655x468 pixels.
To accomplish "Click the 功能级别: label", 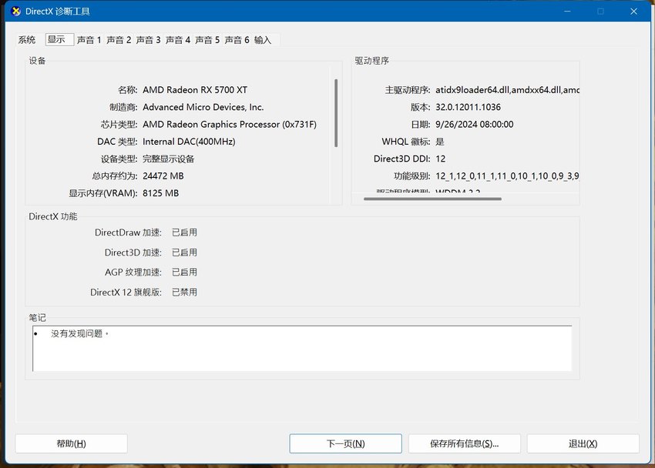I will pos(412,176).
